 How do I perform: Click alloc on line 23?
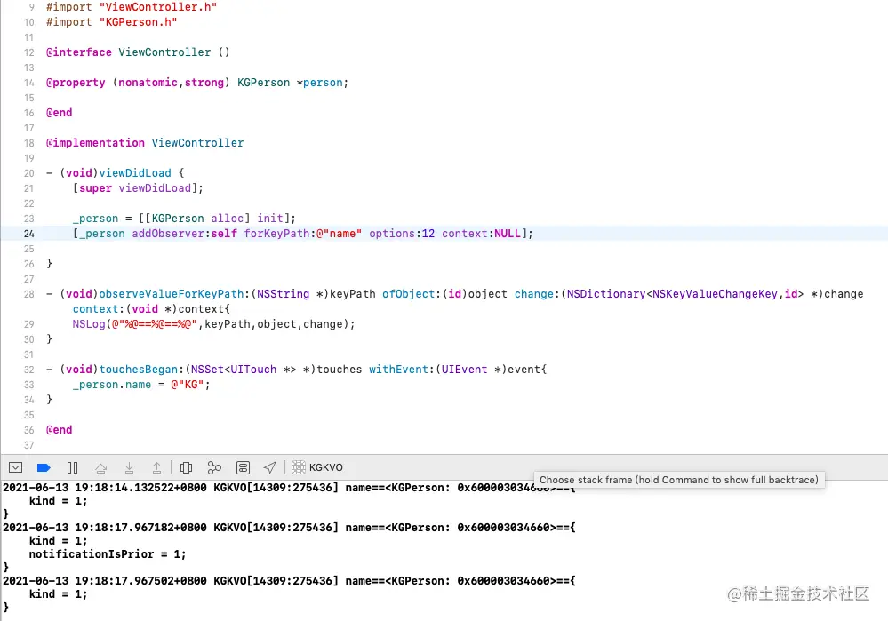pyautogui.click(x=227, y=219)
